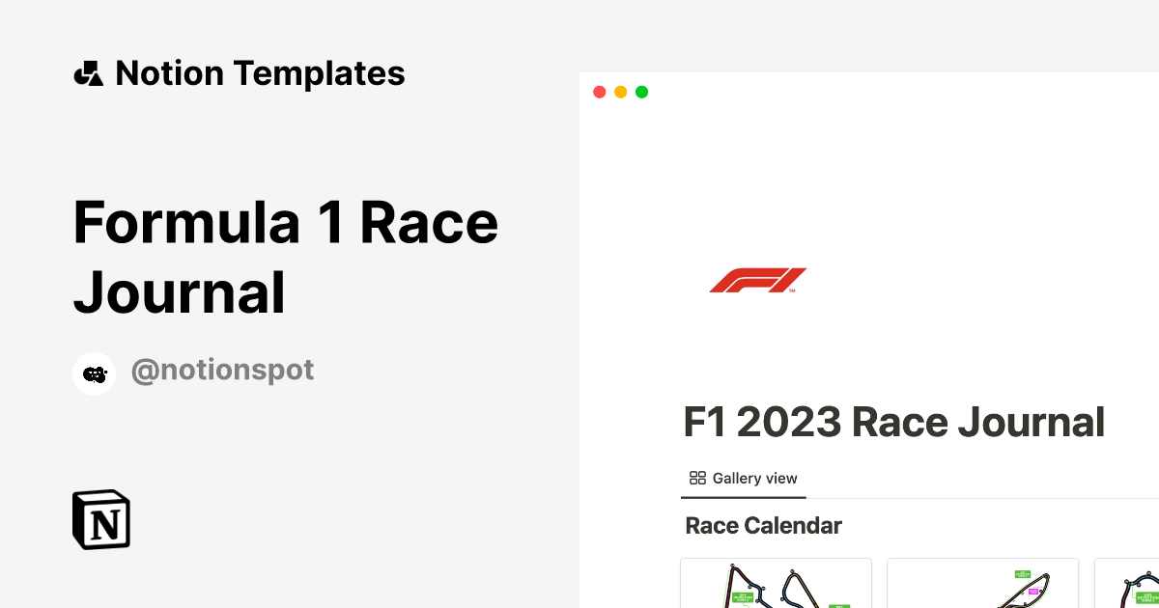Click the F1 2023 Race Journal page title
Image resolution: width=1159 pixels, height=608 pixels.
click(x=894, y=423)
